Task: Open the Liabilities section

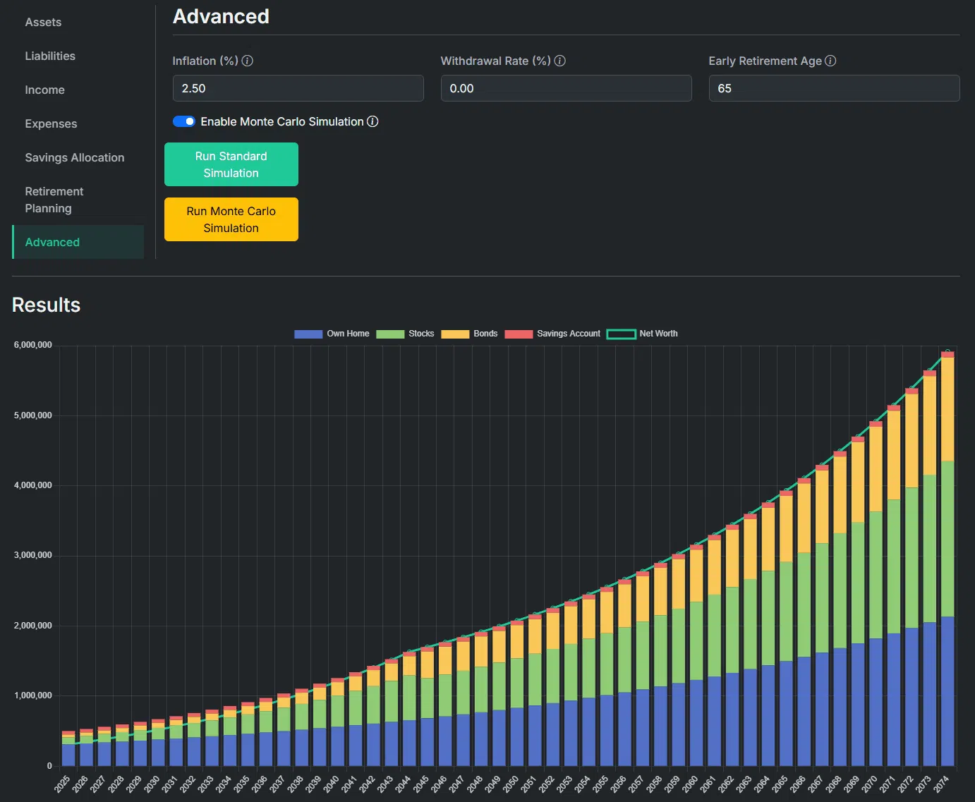Action: point(50,56)
